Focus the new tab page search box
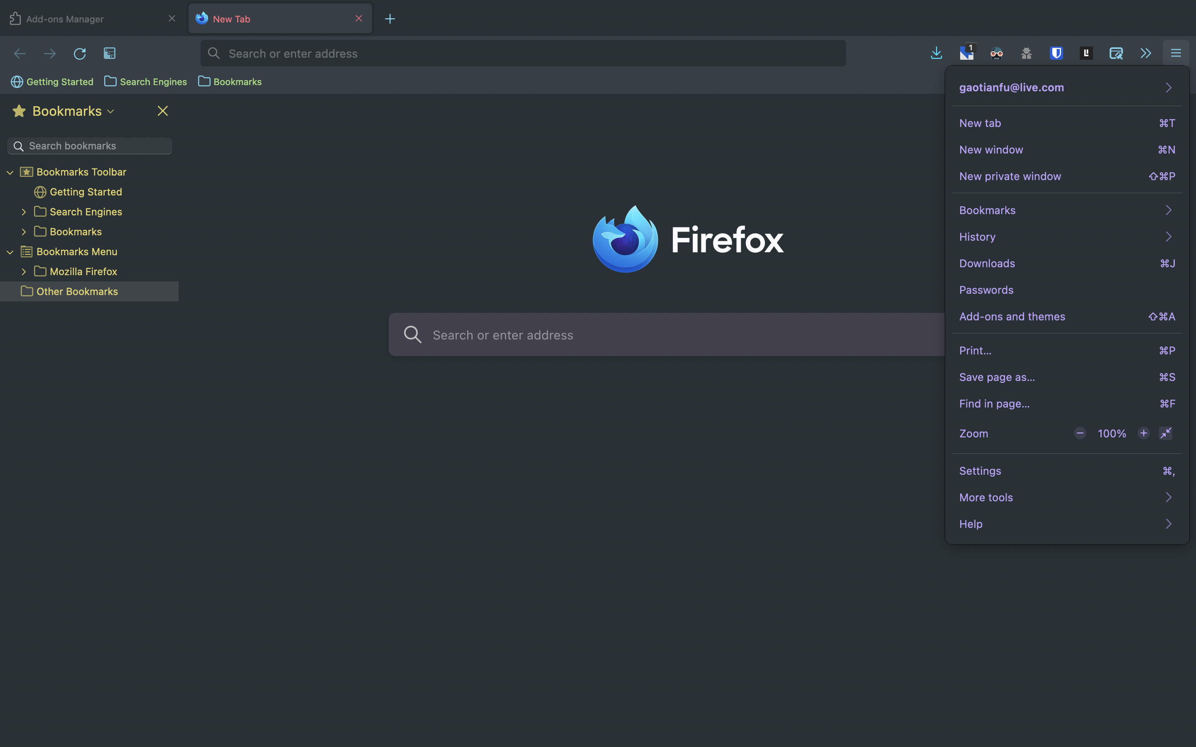This screenshot has height=747, width=1196. 667,335
